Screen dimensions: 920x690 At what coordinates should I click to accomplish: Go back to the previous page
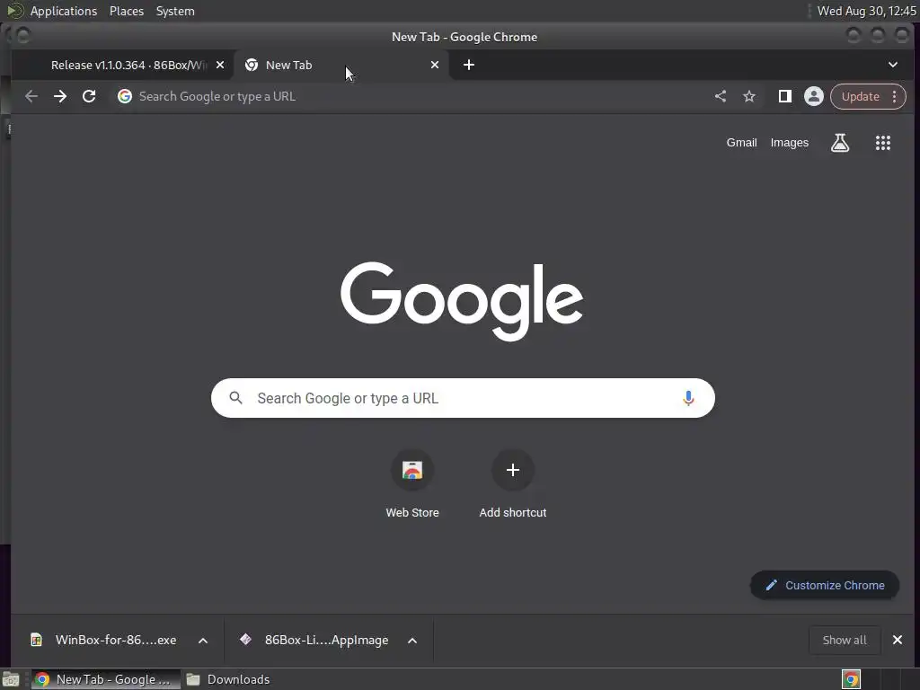(31, 96)
